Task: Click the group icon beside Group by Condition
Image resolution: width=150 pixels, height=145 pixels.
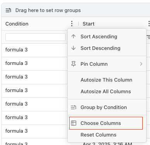Action: [73, 107]
